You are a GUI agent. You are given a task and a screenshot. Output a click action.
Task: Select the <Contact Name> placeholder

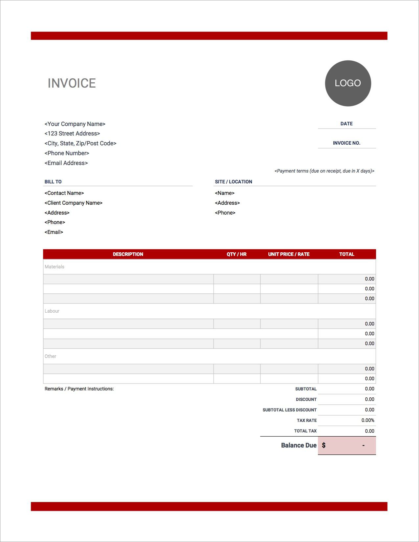[x=64, y=193]
